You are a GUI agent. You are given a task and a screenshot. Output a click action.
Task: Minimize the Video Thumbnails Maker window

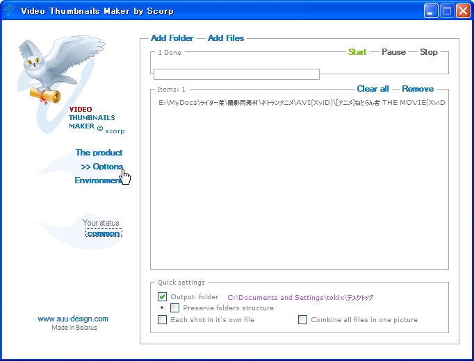[x=431, y=11]
